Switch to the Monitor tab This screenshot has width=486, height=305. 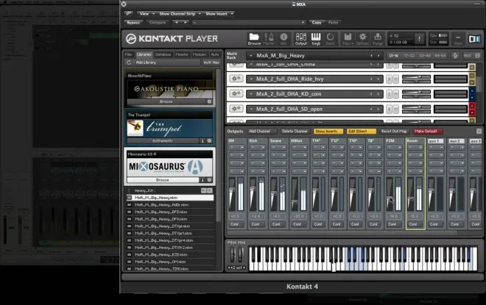182,54
